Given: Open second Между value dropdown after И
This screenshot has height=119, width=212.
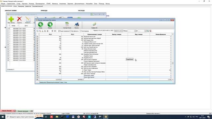Looking at the screenshot, I should click(x=145, y=31).
